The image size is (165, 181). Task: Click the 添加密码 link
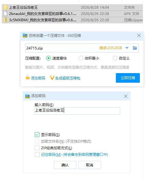click(38, 78)
